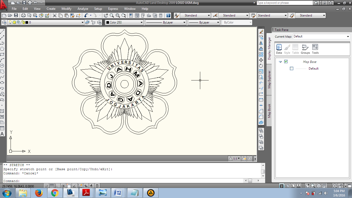Image resolution: width=352 pixels, height=198 pixels.
Task: Activate the Pan realtime hand tool
Action: click(106, 15)
